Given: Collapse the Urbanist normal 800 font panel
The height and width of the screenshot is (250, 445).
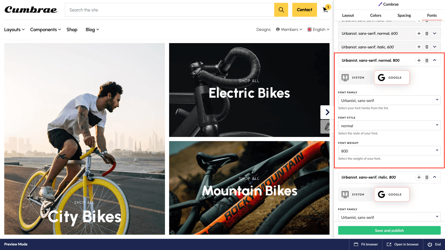Looking at the screenshot, I should [x=435, y=60].
